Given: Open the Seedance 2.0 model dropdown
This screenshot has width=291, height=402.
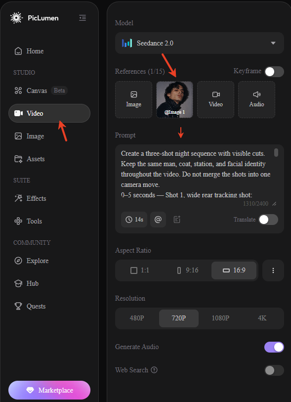Looking at the screenshot, I should pyautogui.click(x=199, y=43).
